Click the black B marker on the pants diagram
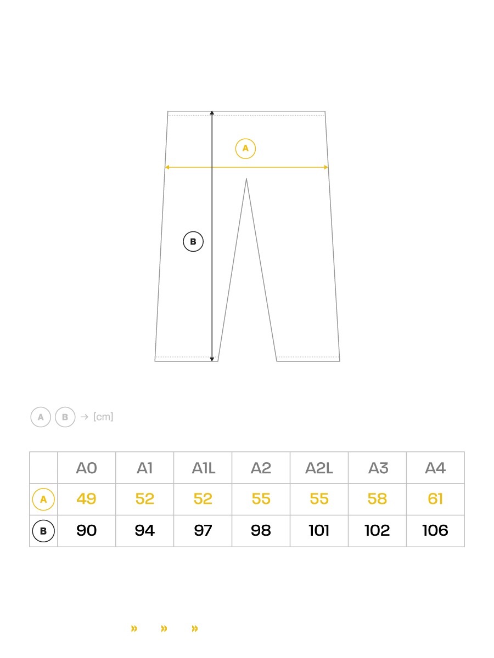Image resolution: width=494 pixels, height=658 pixels. point(193,242)
